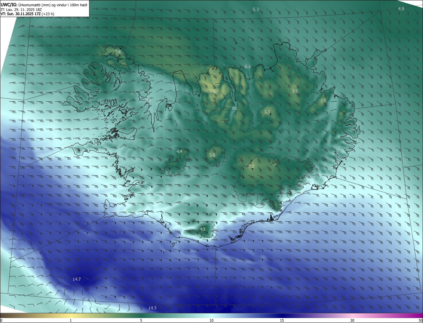Image resolution: width=423 pixels, height=323 pixels.
Task: Click the 14.7 value on the map
Action: tap(77, 279)
